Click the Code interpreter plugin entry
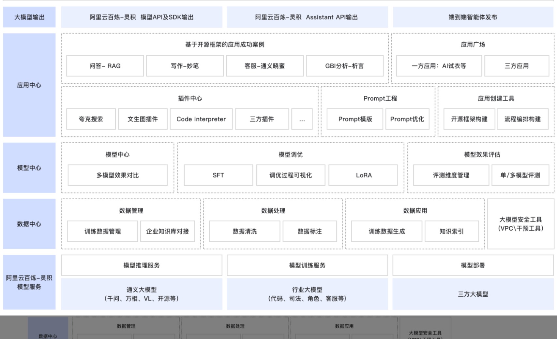Screen dimensions: 557x339 coord(201,119)
